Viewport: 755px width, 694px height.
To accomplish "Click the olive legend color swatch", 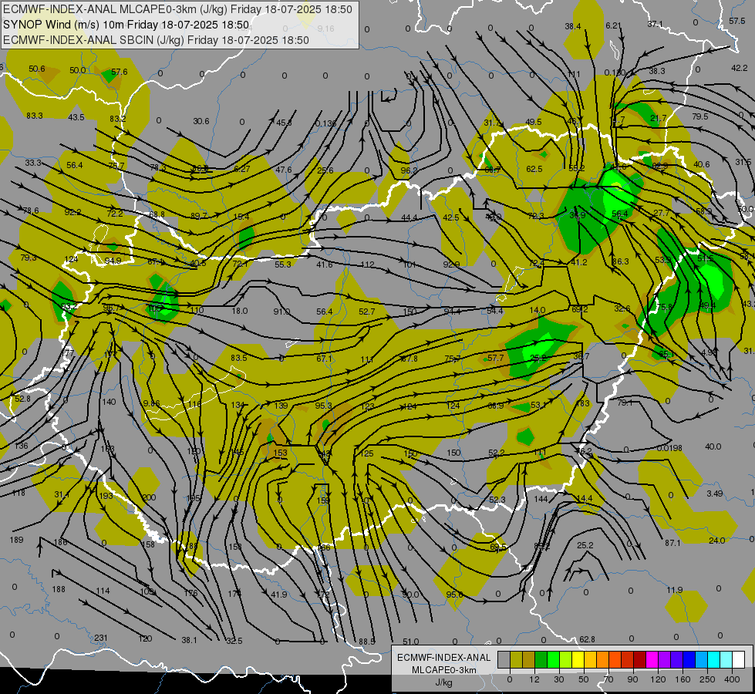I will [516, 659].
